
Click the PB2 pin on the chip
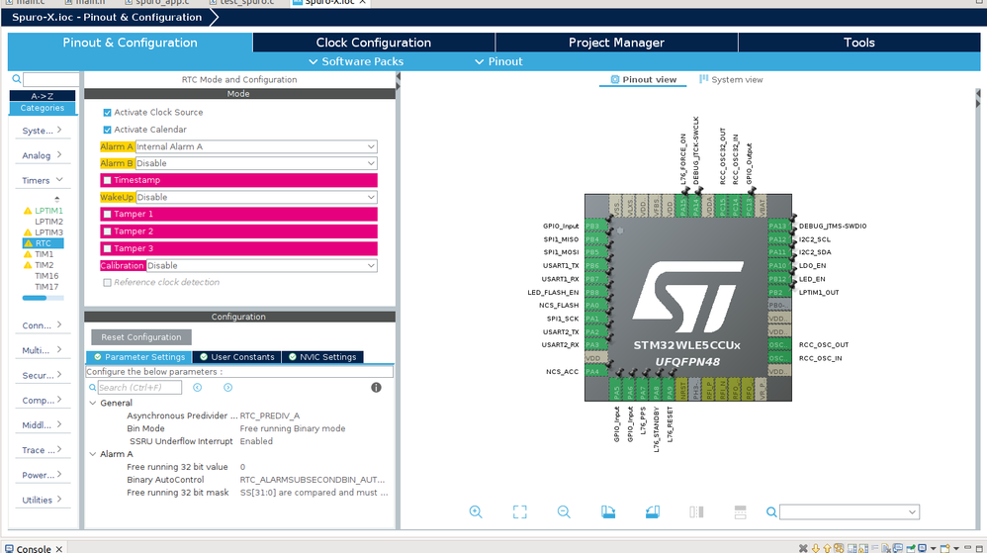pos(778,292)
